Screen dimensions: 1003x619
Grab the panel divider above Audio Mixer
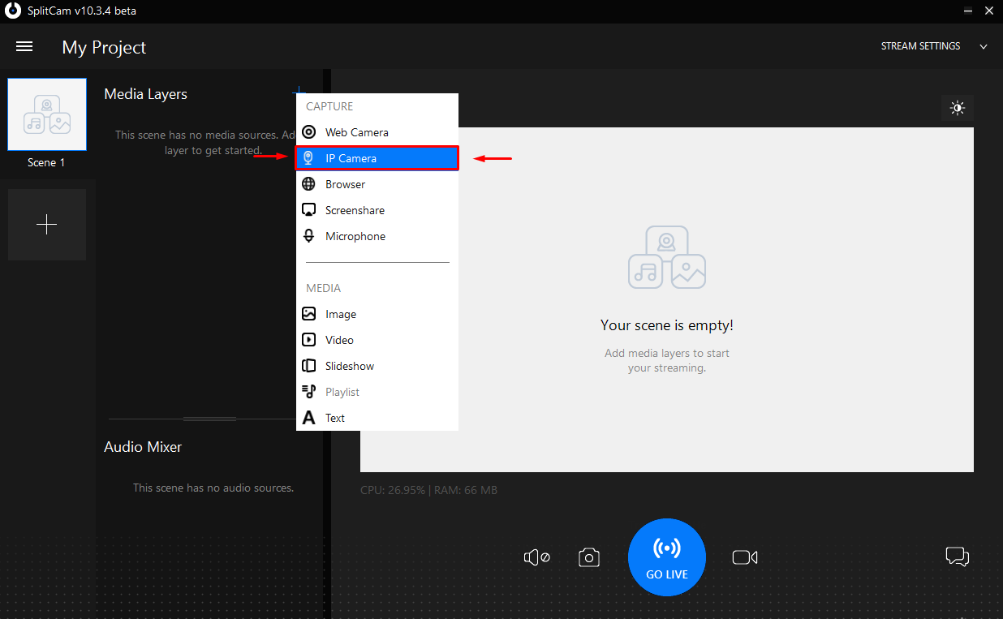coord(209,419)
